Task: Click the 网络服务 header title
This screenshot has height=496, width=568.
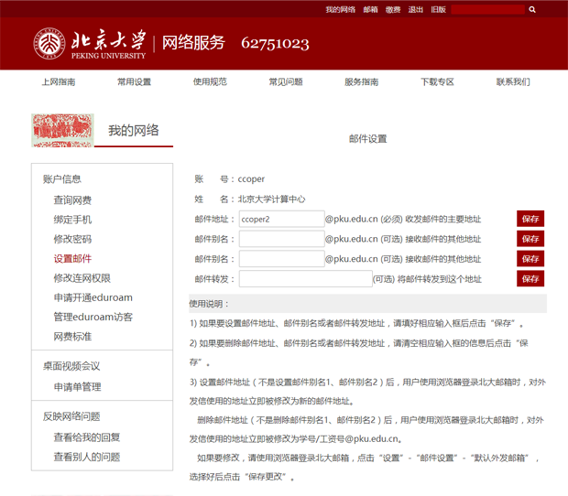Action: click(x=193, y=43)
